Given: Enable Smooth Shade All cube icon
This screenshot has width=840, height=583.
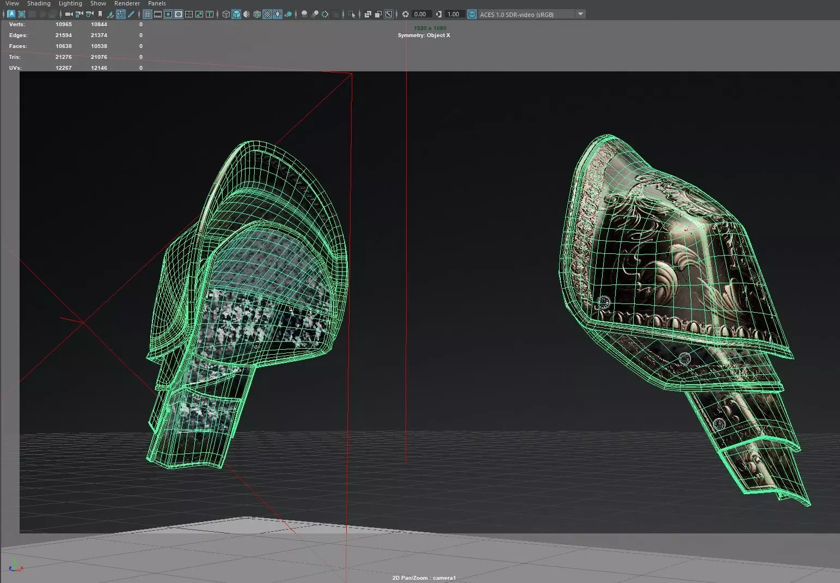Looking at the screenshot, I should pyautogui.click(x=236, y=14).
